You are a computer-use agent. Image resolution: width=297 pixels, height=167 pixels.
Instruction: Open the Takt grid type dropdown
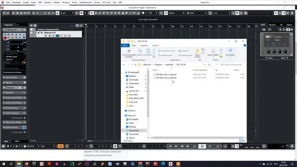(x=196, y=13)
